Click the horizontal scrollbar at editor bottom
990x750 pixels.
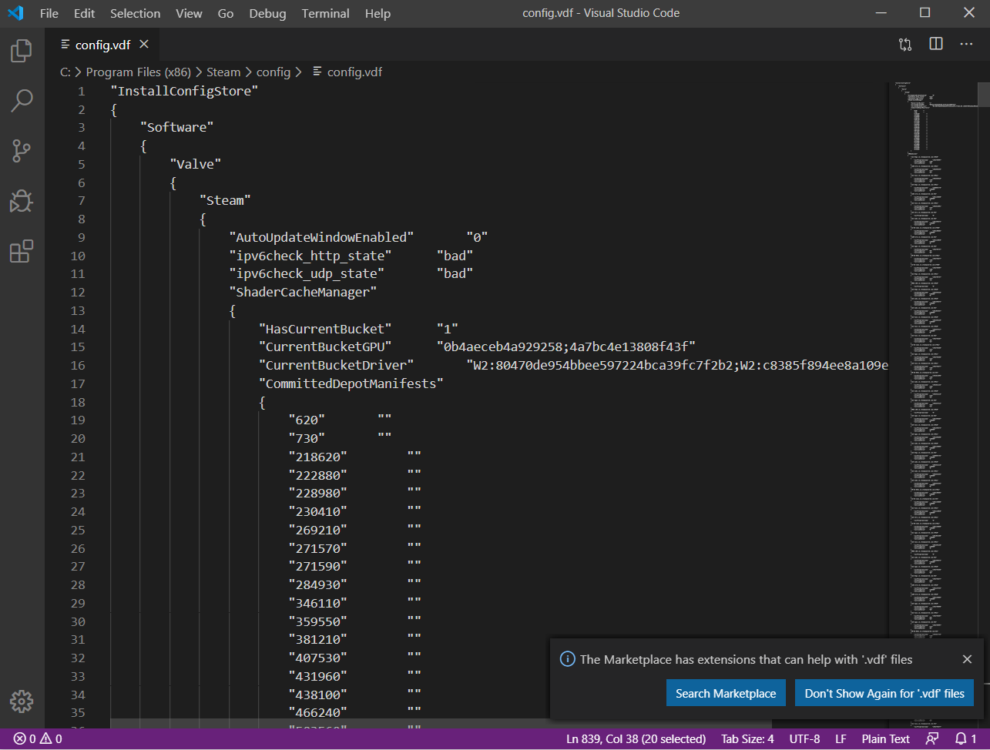[x=441, y=724]
